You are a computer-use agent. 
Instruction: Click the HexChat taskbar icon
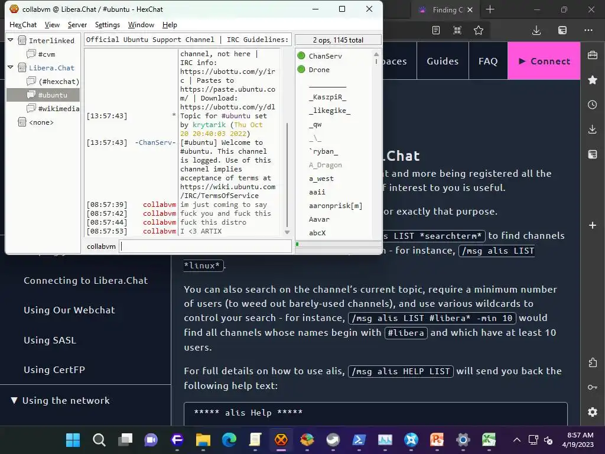(281, 440)
